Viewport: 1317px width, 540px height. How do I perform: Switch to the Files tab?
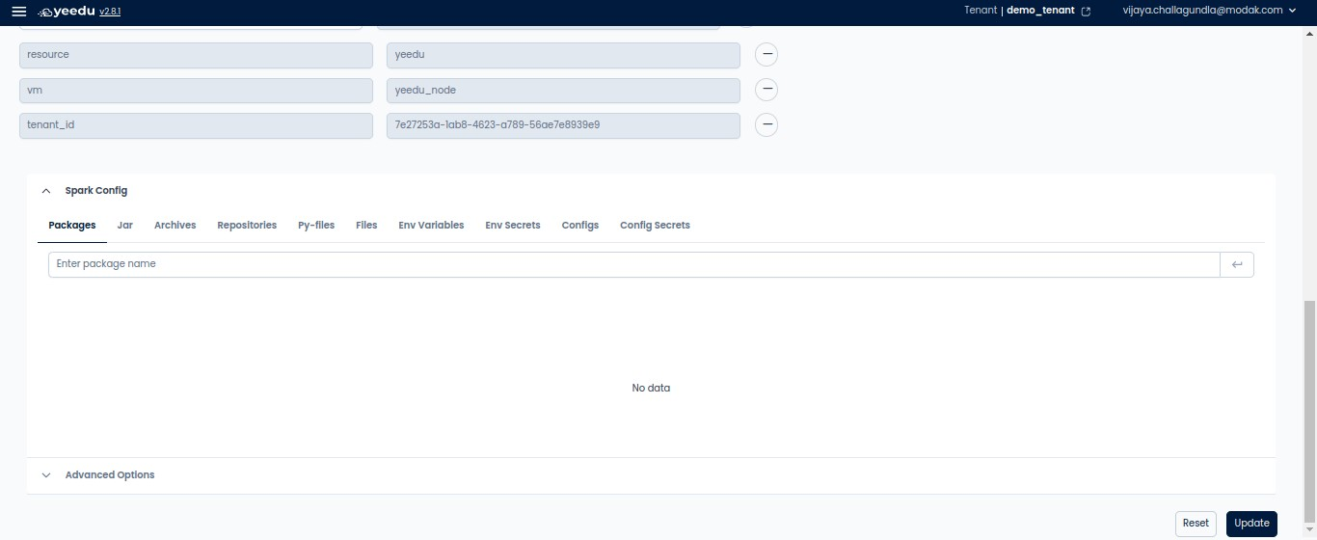[x=366, y=226]
